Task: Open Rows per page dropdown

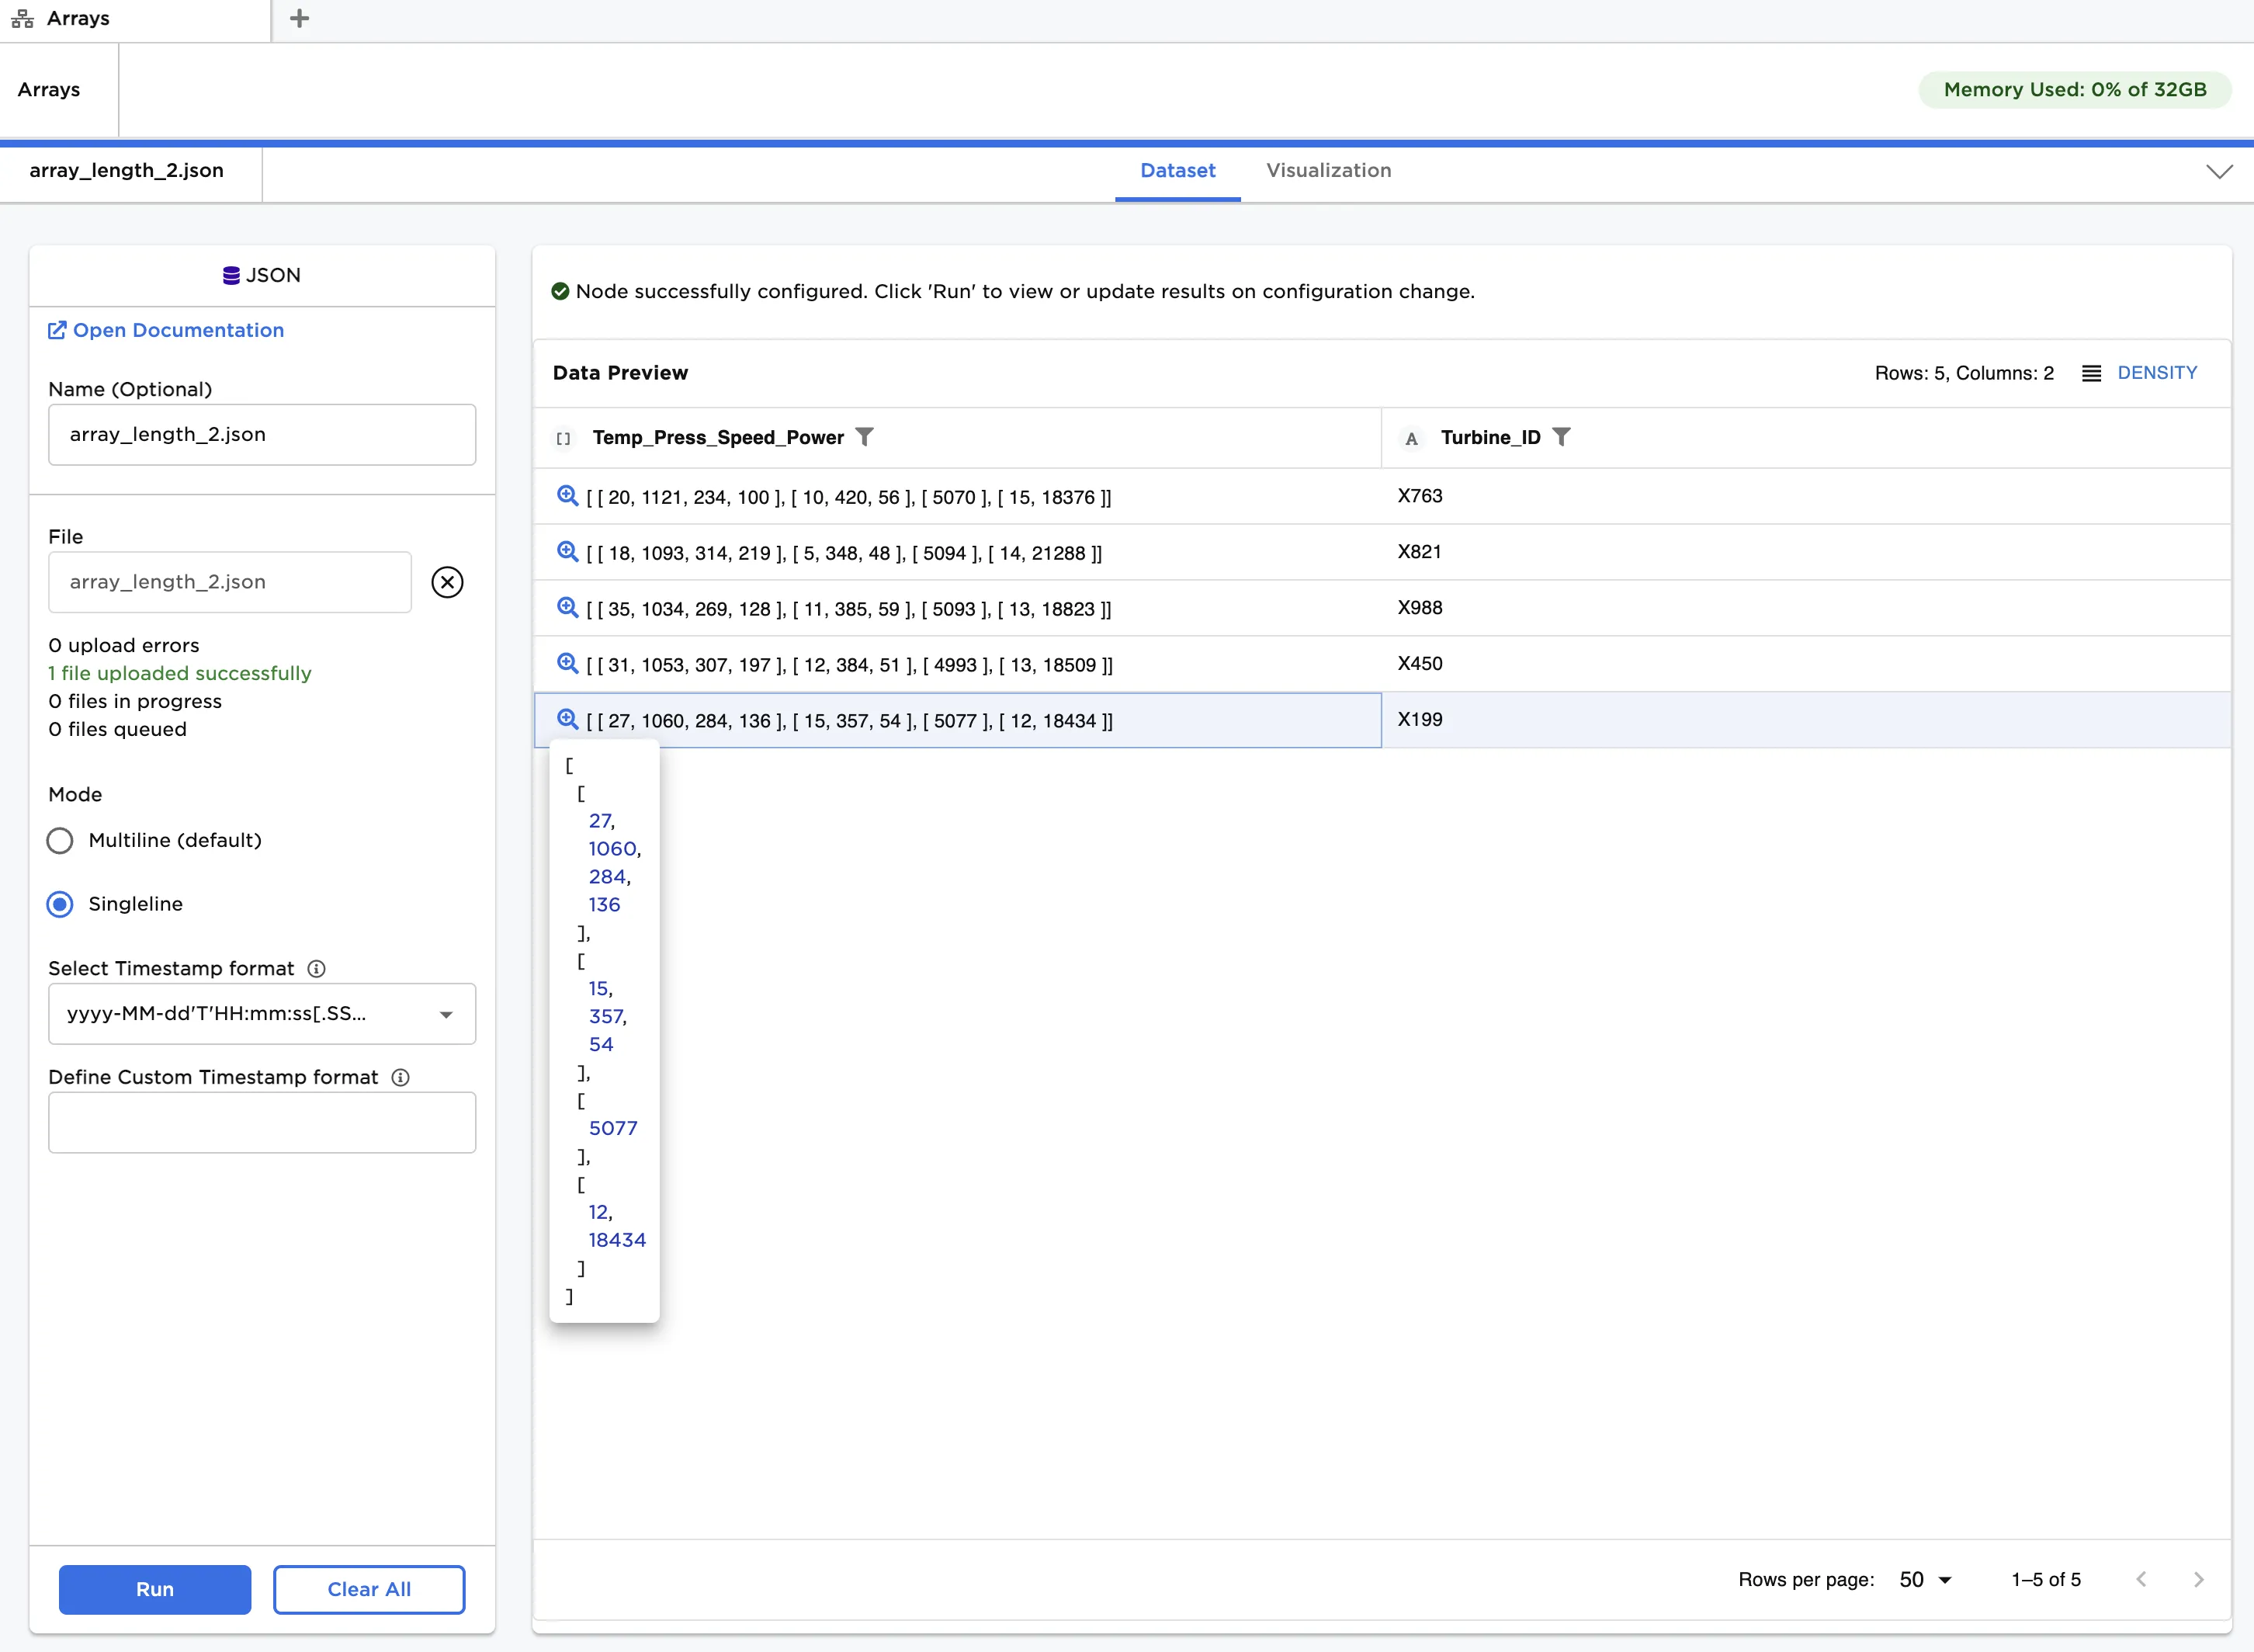Action: [x=1925, y=1580]
